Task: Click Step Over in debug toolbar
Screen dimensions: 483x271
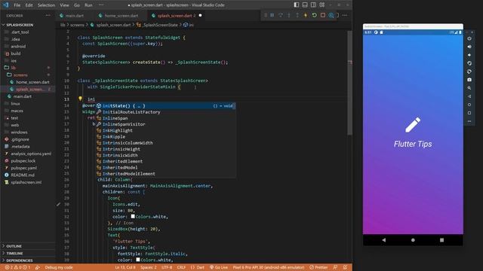Action: (x=281, y=15)
